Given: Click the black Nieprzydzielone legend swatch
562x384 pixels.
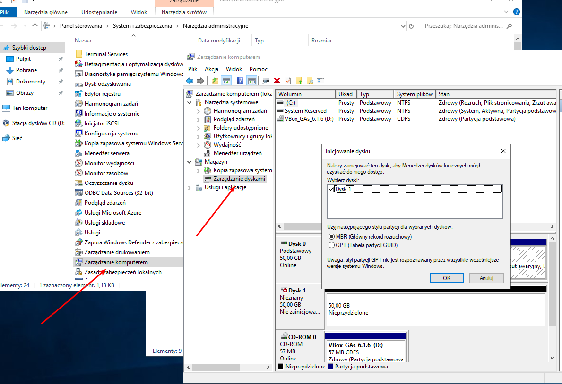Looking at the screenshot, I should (x=281, y=367).
